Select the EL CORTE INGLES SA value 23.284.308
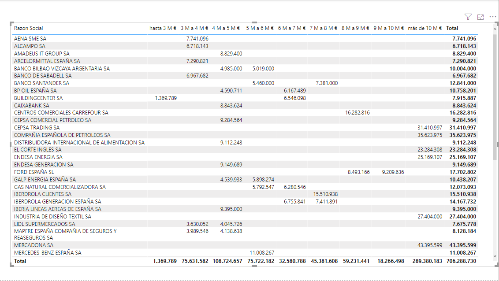The height and width of the screenshot is (281, 499). tap(430, 150)
